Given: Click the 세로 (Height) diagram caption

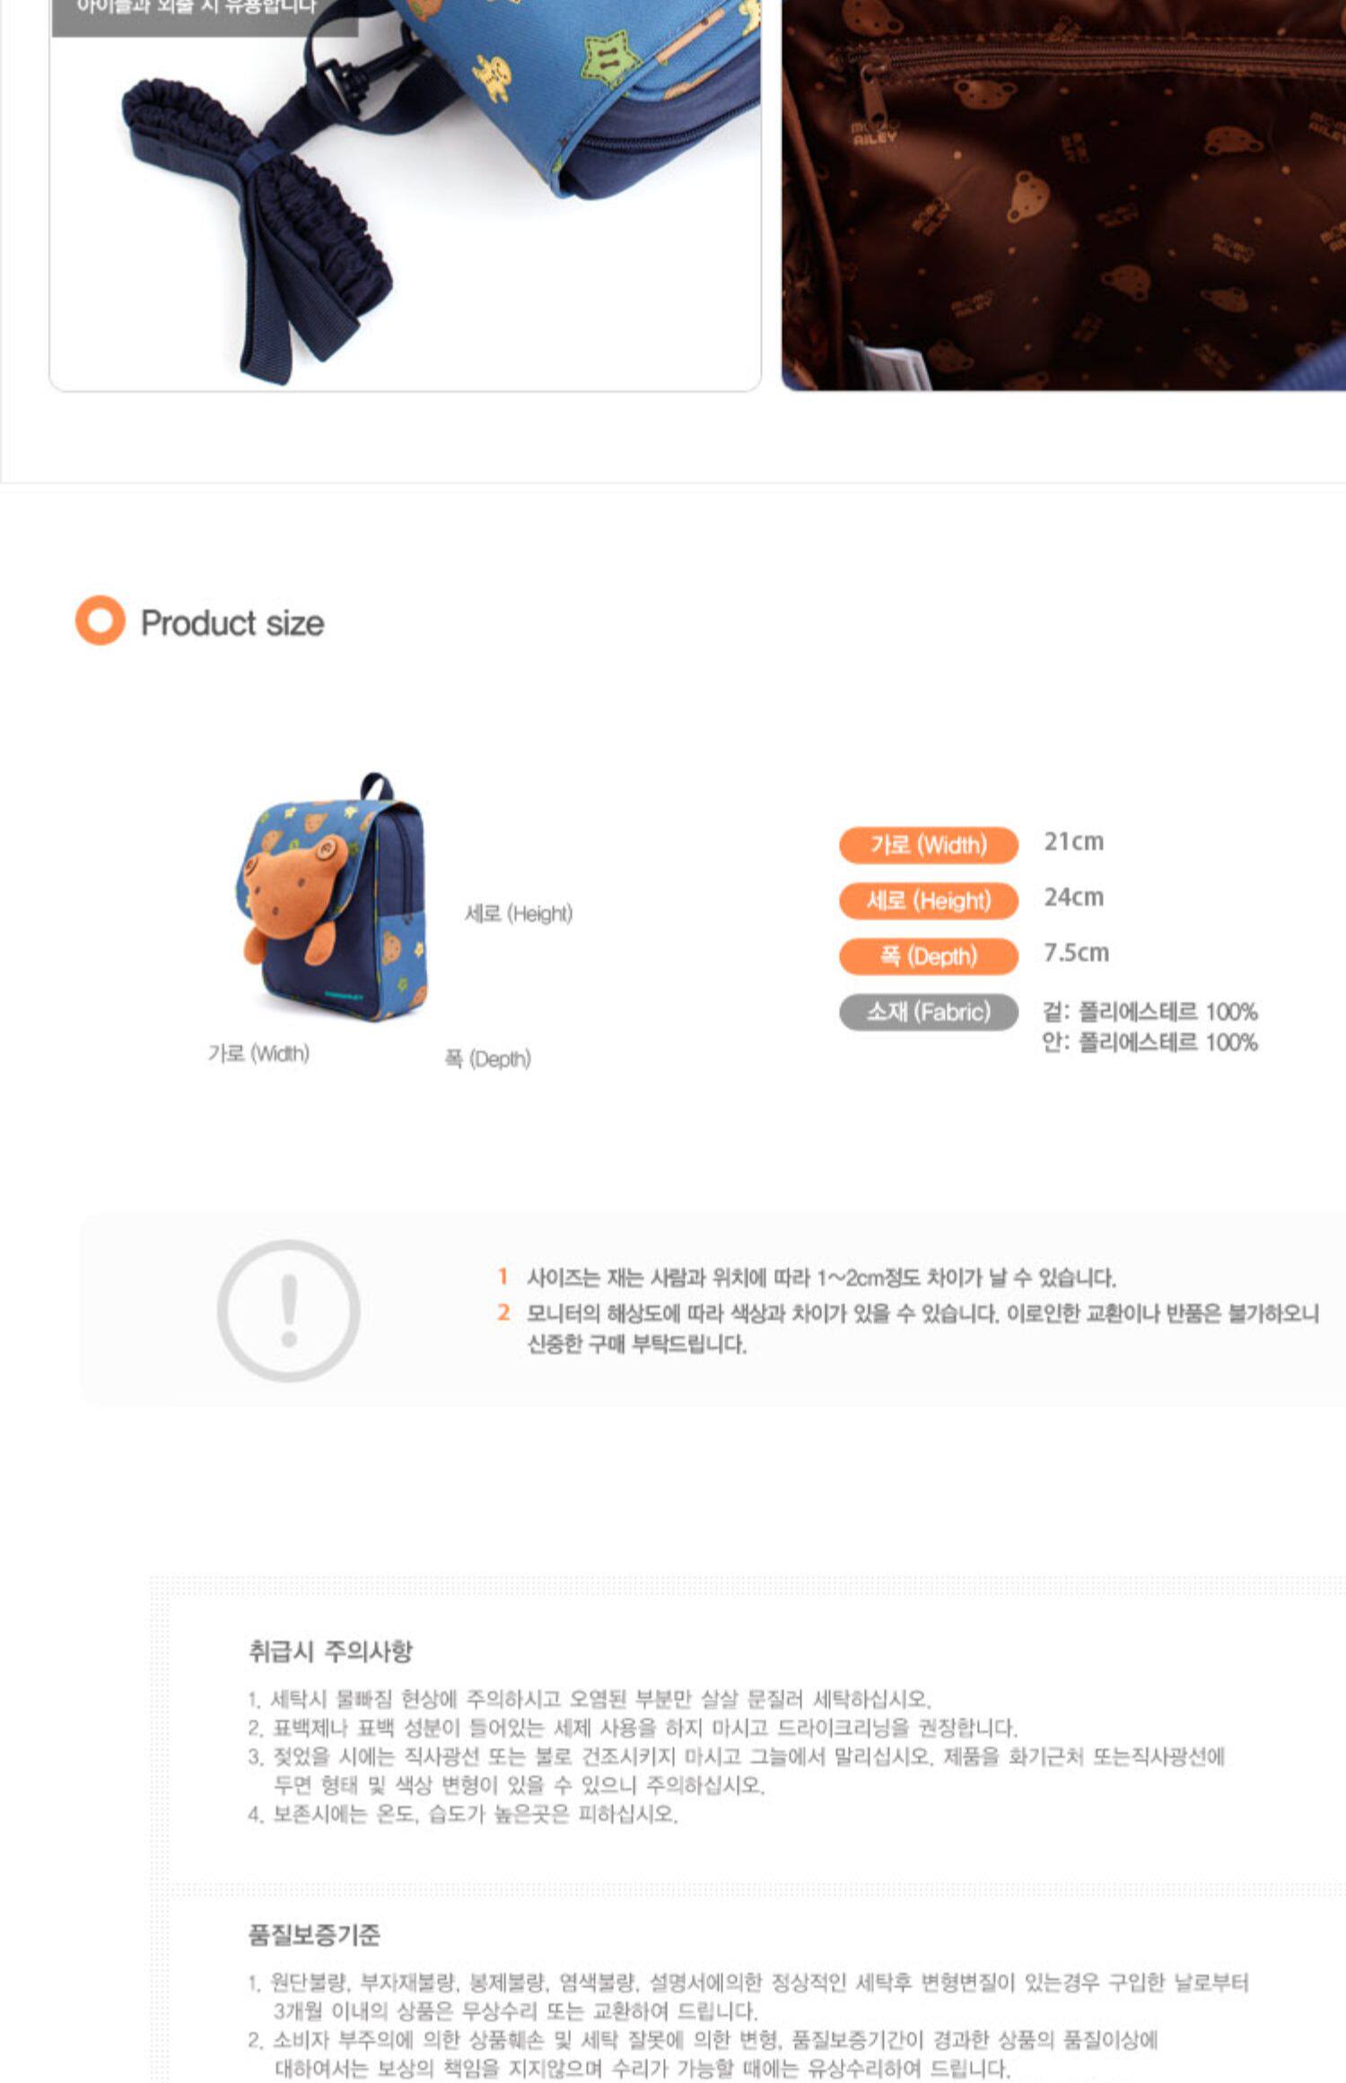Looking at the screenshot, I should [x=518, y=913].
